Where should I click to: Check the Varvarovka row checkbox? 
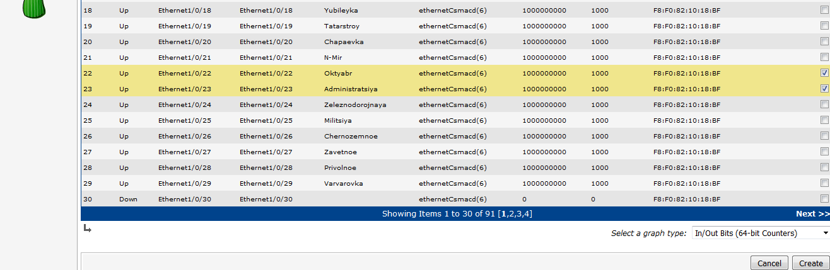[x=824, y=183]
